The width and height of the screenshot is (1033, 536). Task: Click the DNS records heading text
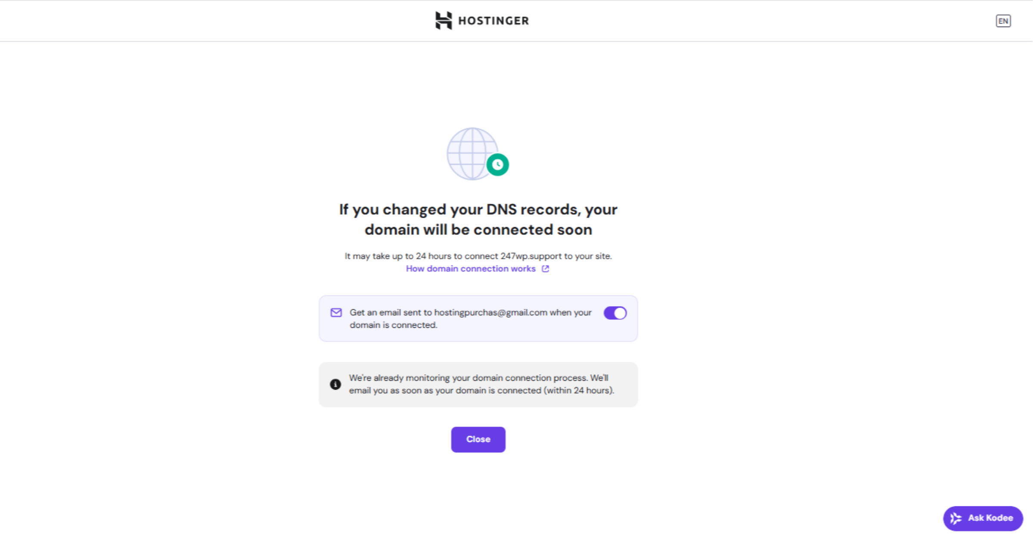[478, 209]
